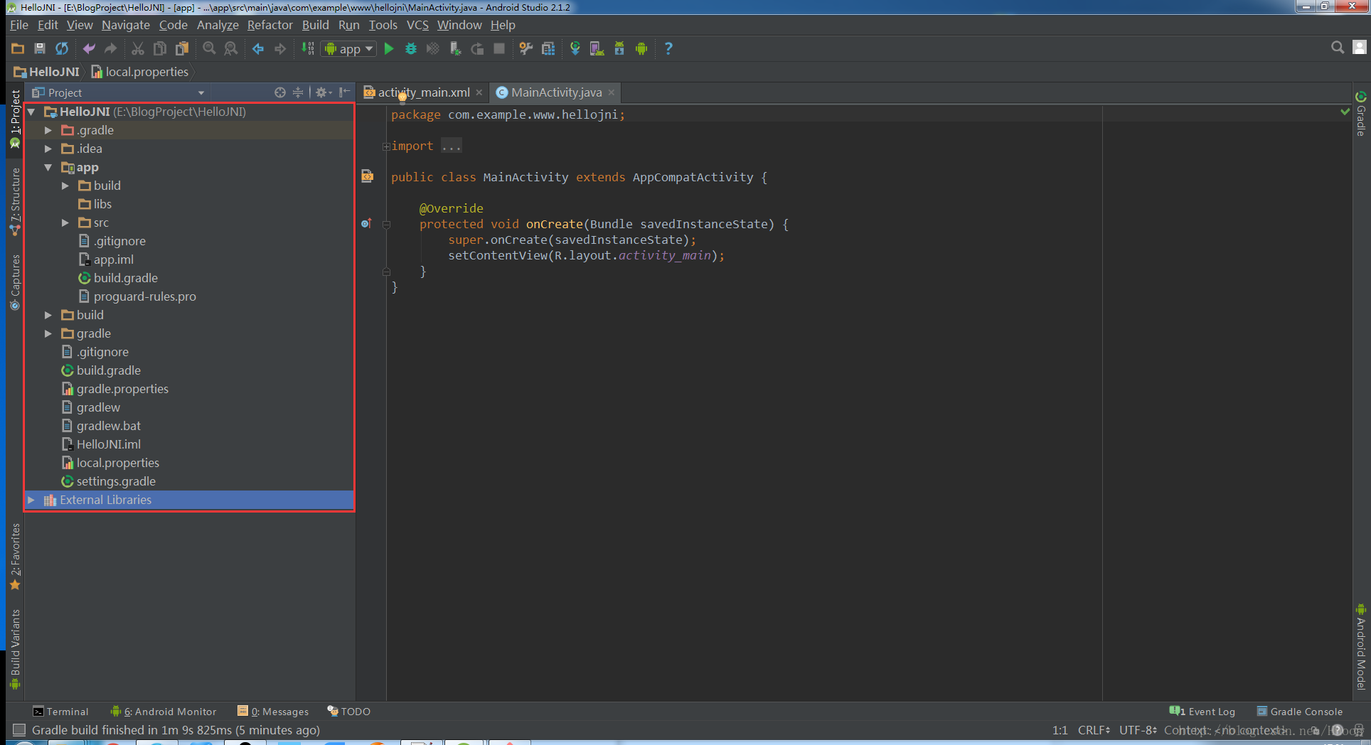The image size is (1371, 745).
Task: Hide the Project panel with the hide icon
Action: tap(344, 92)
